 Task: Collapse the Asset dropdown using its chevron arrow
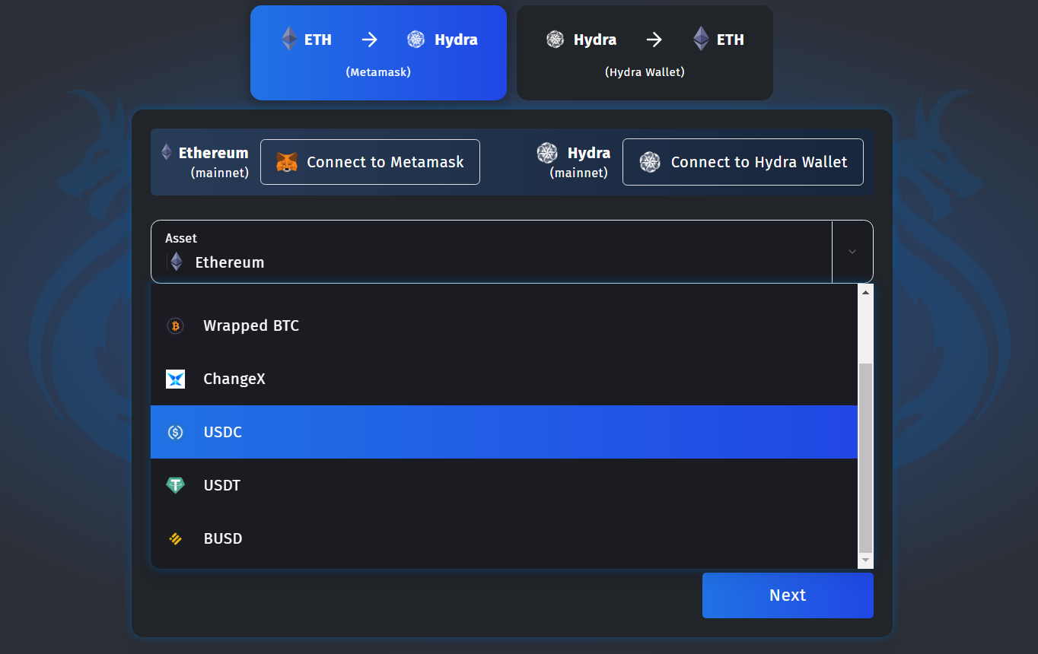[x=852, y=252]
